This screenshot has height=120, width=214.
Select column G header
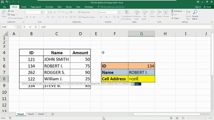coord(141,34)
